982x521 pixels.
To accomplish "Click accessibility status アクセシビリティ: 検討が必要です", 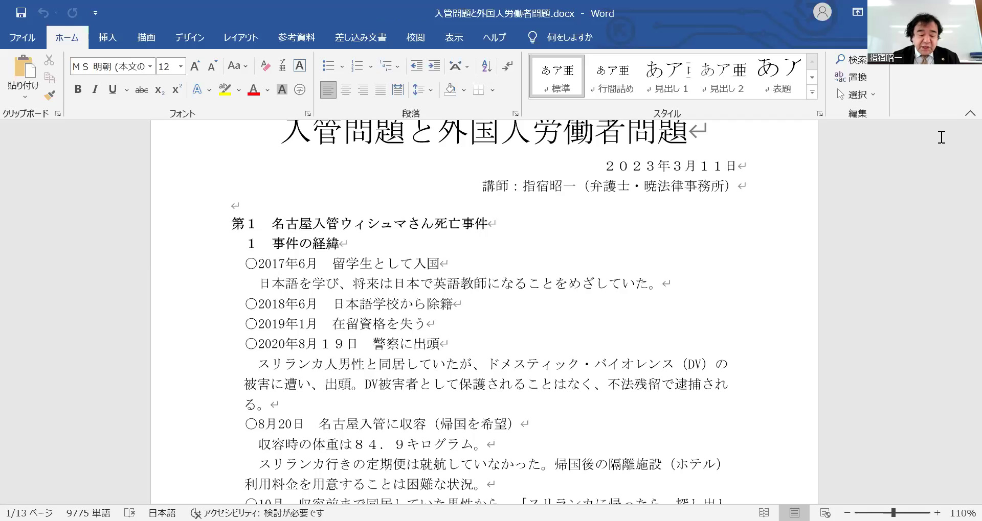I will click(257, 513).
